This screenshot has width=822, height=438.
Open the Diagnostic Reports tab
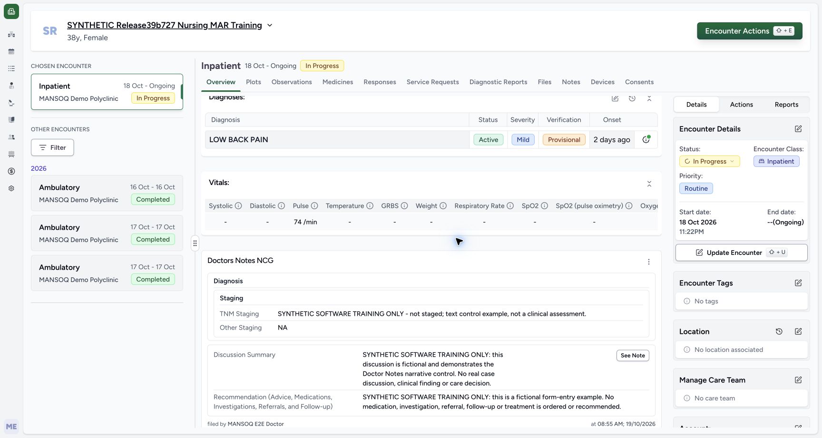(498, 82)
